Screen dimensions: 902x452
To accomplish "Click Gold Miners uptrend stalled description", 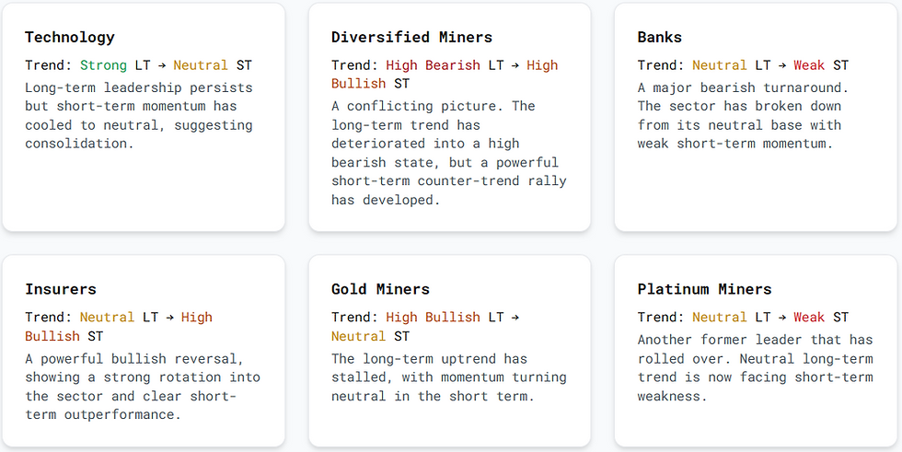I will tap(449, 377).
